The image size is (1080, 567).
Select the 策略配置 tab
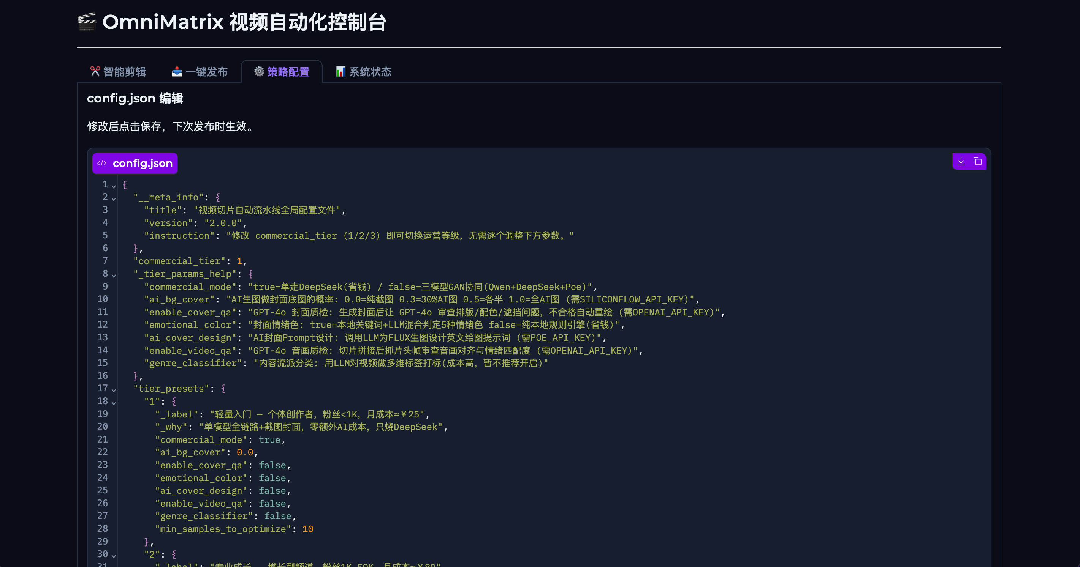click(282, 72)
